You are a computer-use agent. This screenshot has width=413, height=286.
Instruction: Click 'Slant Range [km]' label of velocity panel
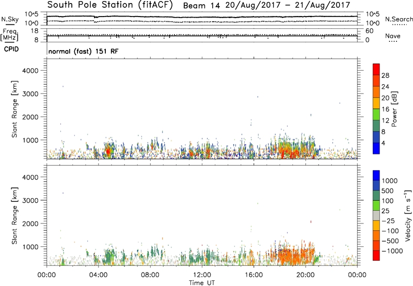tap(14, 216)
